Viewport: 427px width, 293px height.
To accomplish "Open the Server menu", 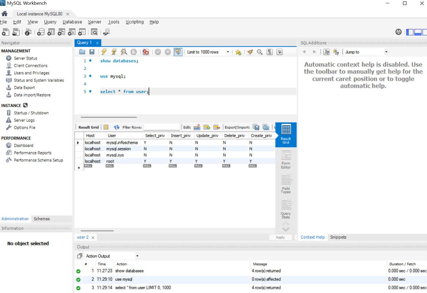I will (95, 22).
